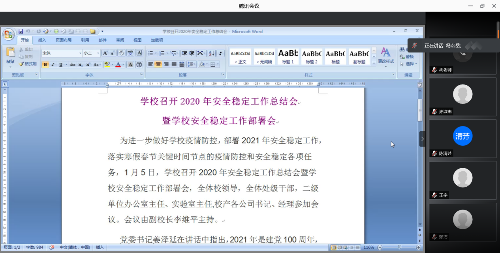Apply strikethrough formatting to text
500x253 pixels.
[72, 65]
